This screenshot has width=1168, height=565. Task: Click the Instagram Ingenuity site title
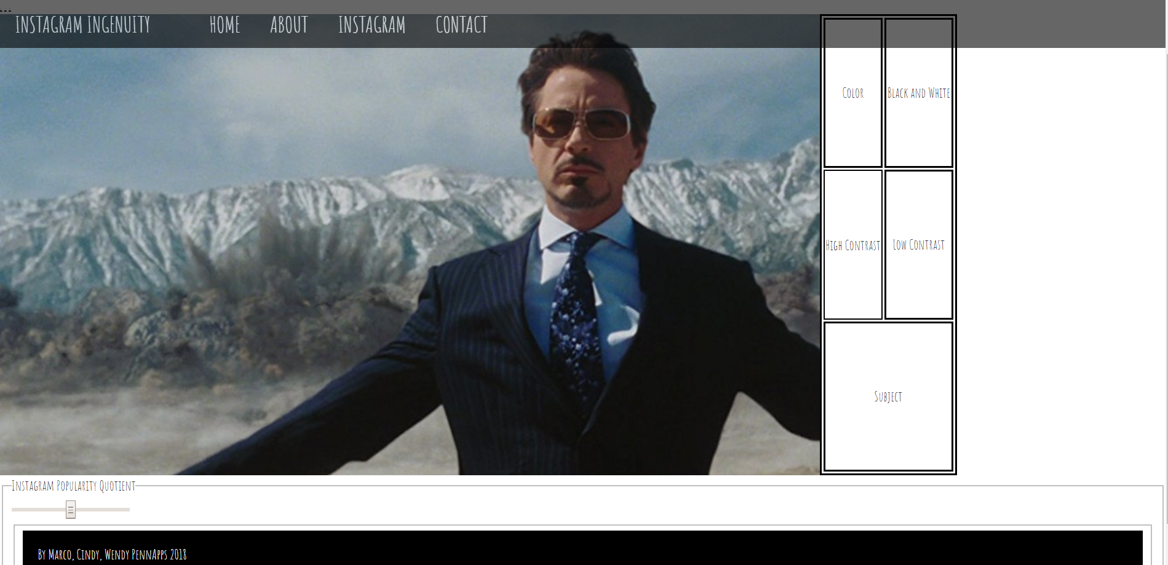pos(82,25)
